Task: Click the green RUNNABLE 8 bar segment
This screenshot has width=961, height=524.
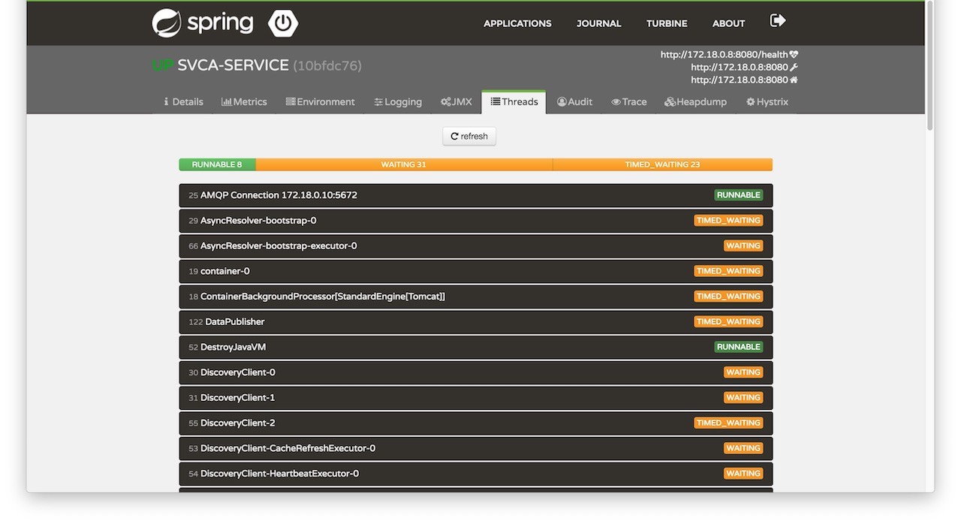Action: tap(217, 164)
